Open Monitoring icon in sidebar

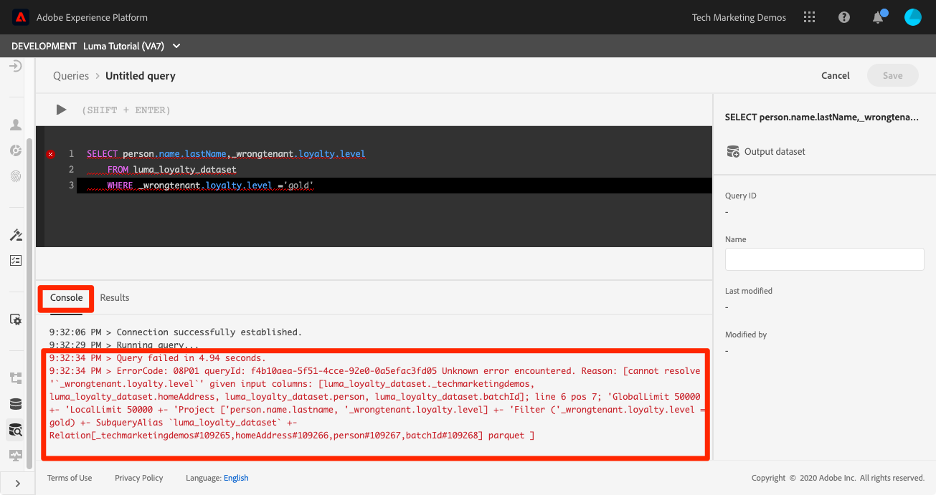pyautogui.click(x=16, y=455)
